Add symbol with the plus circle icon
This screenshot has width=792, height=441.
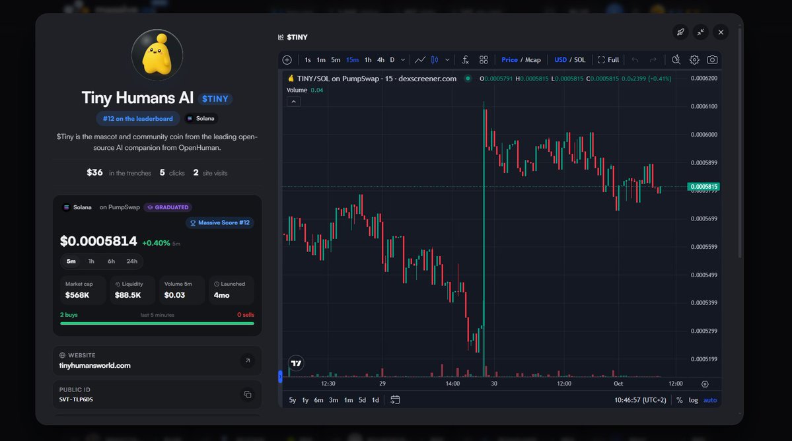[x=287, y=60]
